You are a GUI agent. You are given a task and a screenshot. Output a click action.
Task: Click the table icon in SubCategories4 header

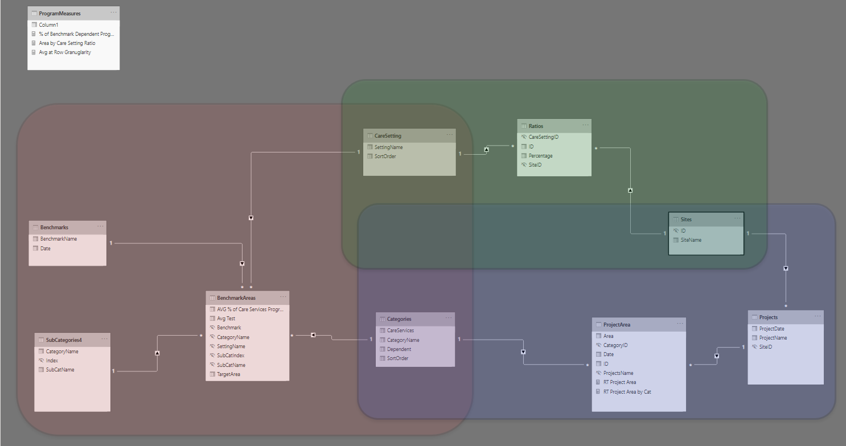tap(41, 340)
